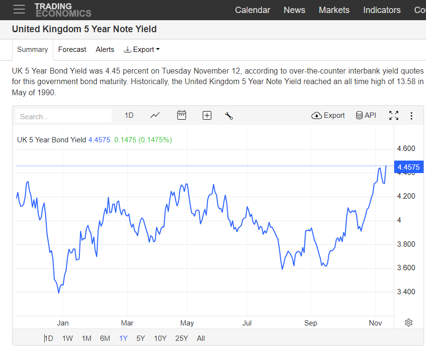Screen dimensions: 426x350
Task: Click the 4.600 y-axis label
Action: [x=406, y=149]
